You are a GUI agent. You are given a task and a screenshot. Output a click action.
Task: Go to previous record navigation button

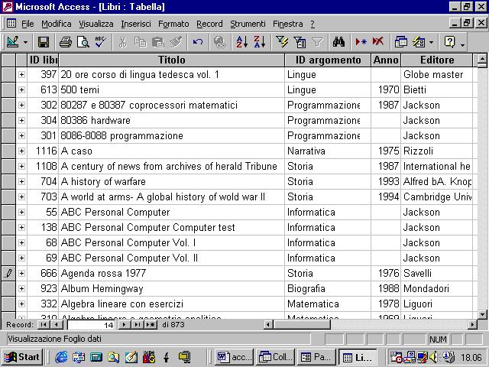(56, 324)
